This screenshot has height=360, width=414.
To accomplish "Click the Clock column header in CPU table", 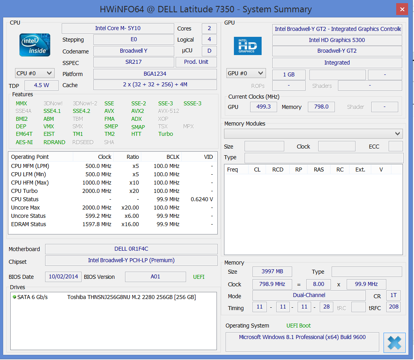I will pos(93,157).
